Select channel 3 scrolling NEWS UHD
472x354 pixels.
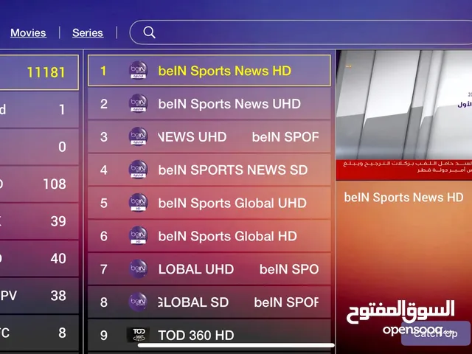[209, 137]
